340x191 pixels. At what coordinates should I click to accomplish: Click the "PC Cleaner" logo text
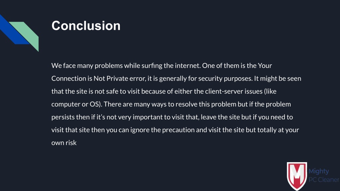click(324, 180)
